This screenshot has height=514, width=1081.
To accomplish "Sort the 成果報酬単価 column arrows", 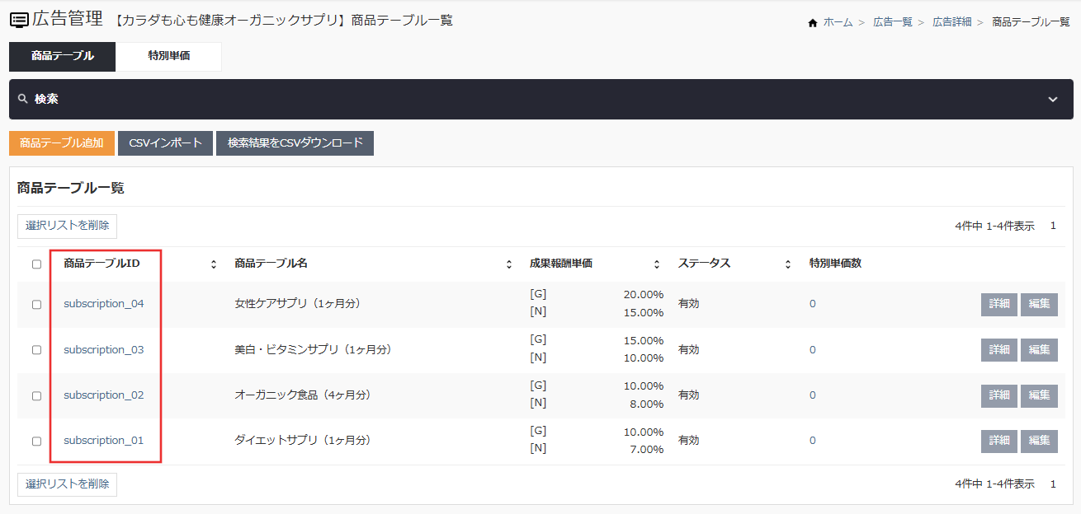I will pyautogui.click(x=656, y=264).
